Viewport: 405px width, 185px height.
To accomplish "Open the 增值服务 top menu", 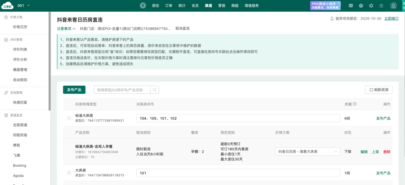I will 252,6.
